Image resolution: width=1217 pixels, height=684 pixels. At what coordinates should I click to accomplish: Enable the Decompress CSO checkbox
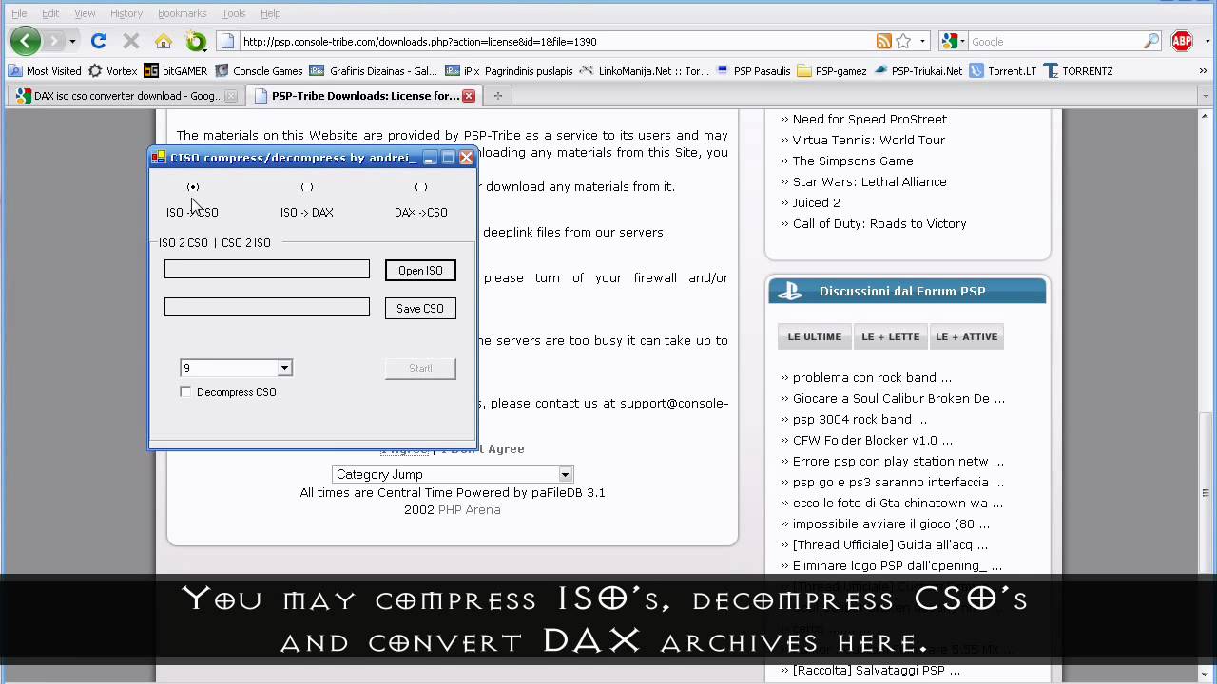tap(185, 391)
